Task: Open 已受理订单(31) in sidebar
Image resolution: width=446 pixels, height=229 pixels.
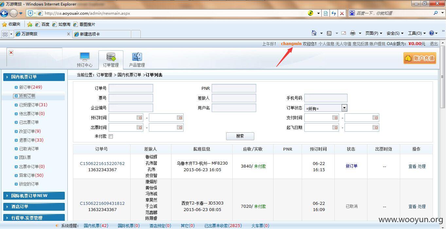Action: [x=33, y=105]
